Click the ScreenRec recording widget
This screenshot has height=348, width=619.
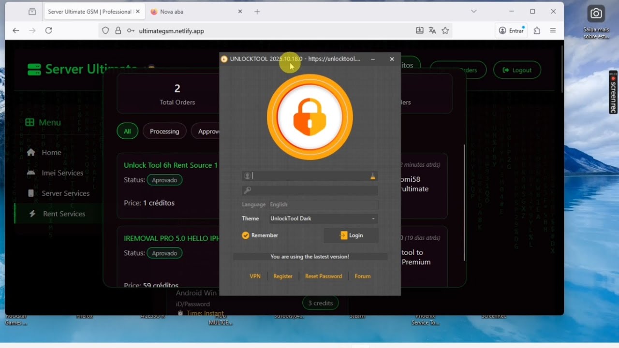pyautogui.click(x=614, y=92)
